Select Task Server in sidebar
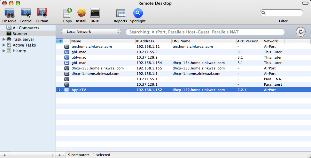Viewport: 311px width, 158px height. 23,39
